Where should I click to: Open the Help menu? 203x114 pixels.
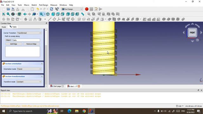point(71,5)
